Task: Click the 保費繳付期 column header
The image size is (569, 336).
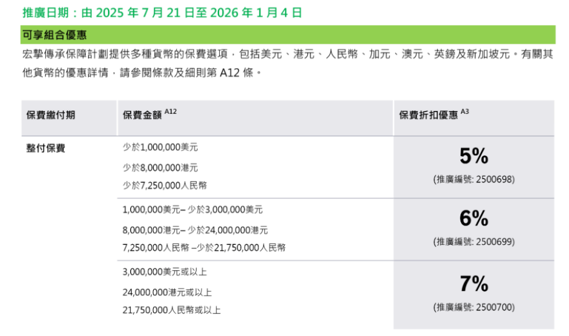Action: (x=51, y=115)
